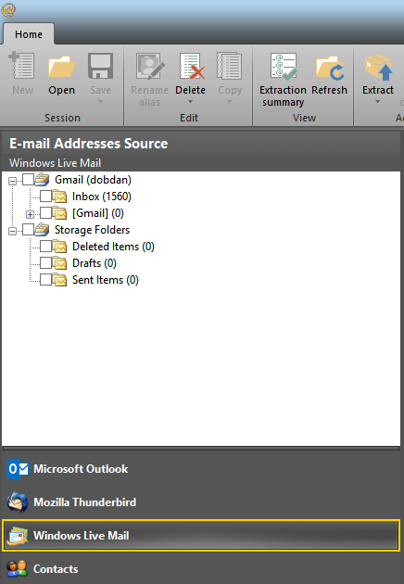Select the Deleted Items (0) label
This screenshot has width=404, height=584.
113,247
